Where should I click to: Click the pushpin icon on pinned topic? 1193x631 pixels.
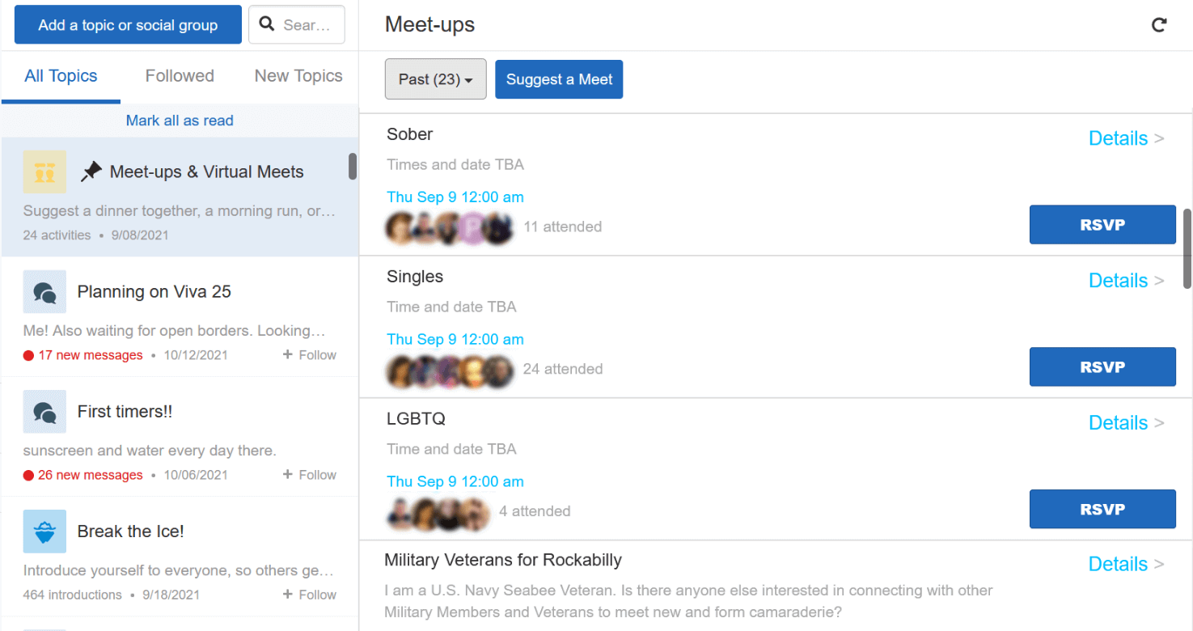tap(91, 172)
